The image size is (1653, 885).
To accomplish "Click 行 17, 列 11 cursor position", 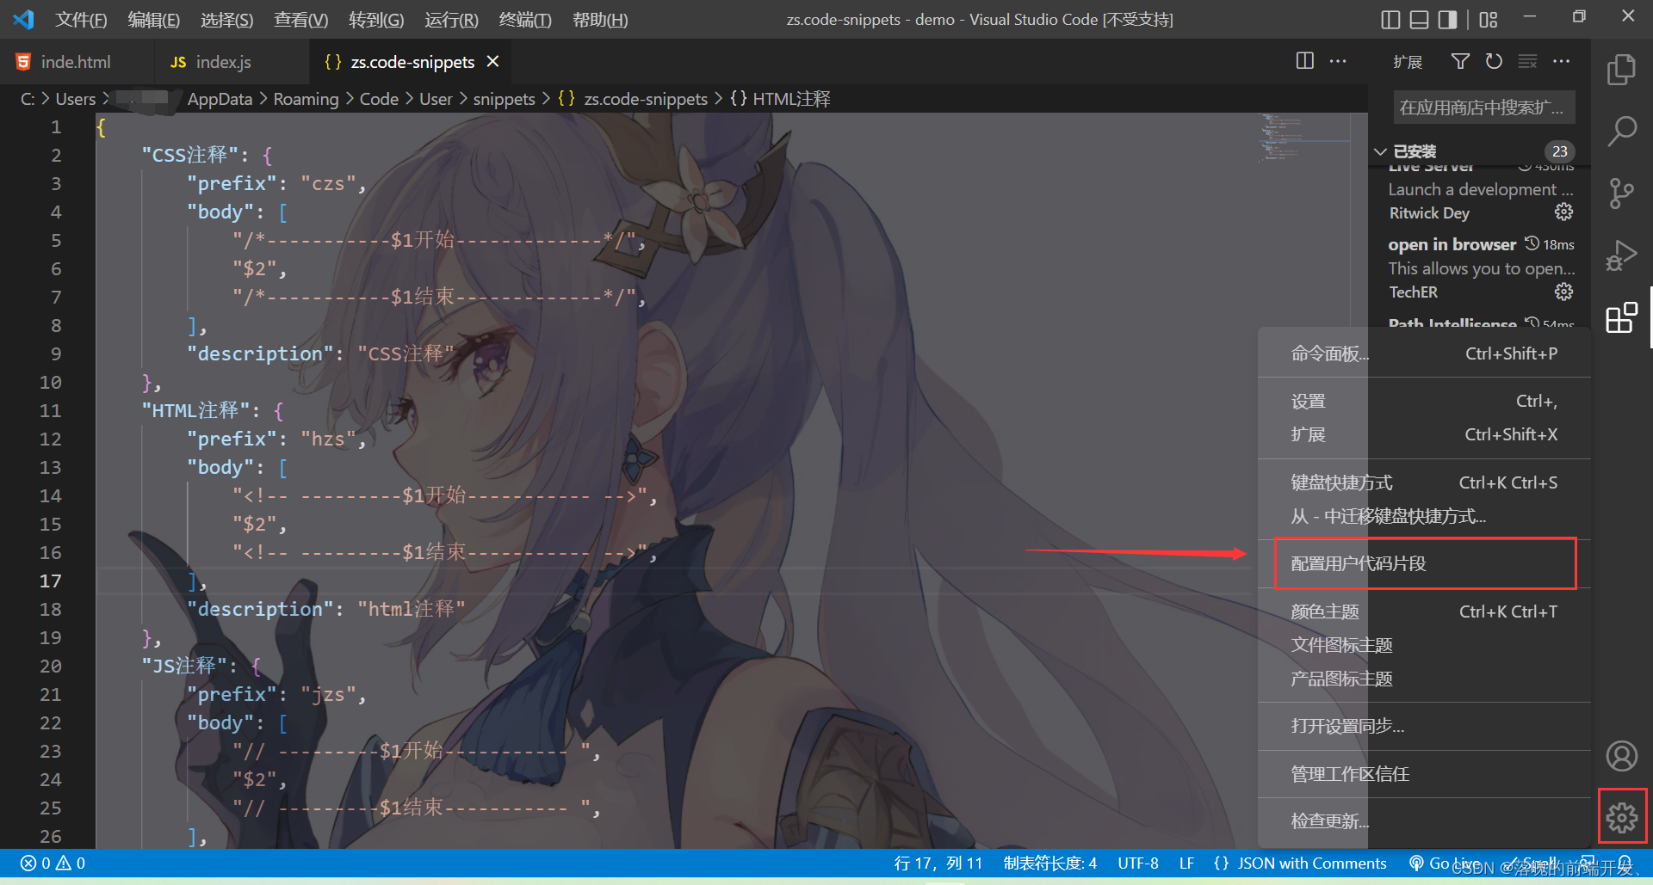I will click(x=938, y=863).
